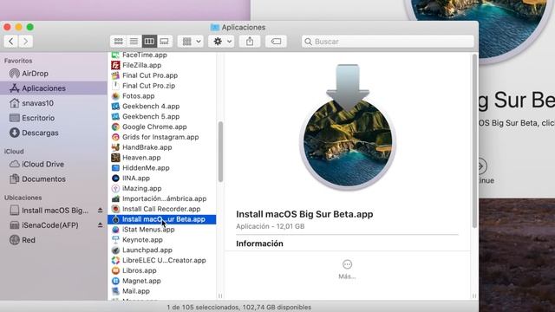
Task: Select the Install macOS Big Sur Beta.app row
Action: coord(162,219)
